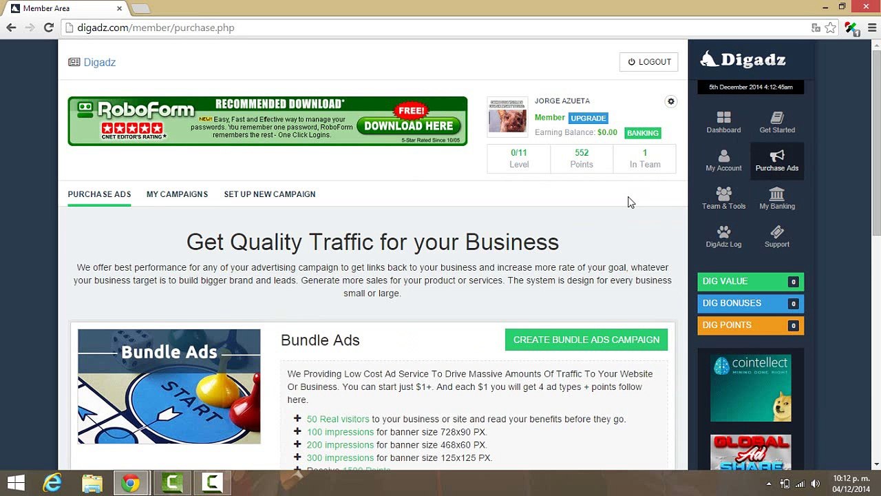
Task: Click the taskbar clock showing 10:12 p. m.
Action: tap(851, 484)
